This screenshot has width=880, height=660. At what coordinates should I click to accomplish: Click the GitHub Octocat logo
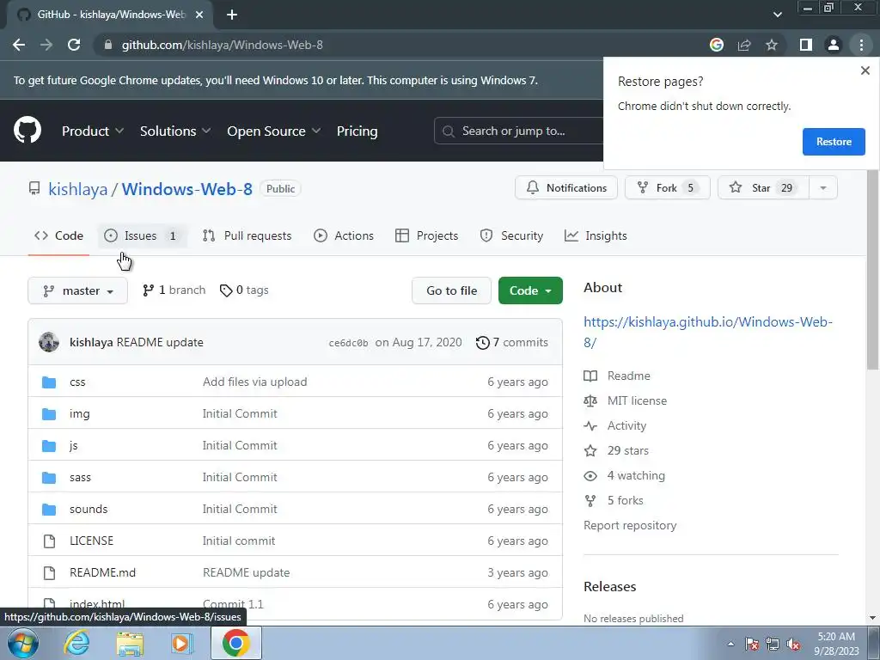point(27,131)
